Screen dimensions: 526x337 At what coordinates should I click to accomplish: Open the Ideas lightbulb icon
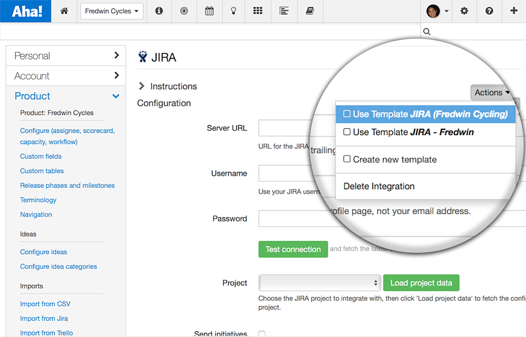click(234, 11)
